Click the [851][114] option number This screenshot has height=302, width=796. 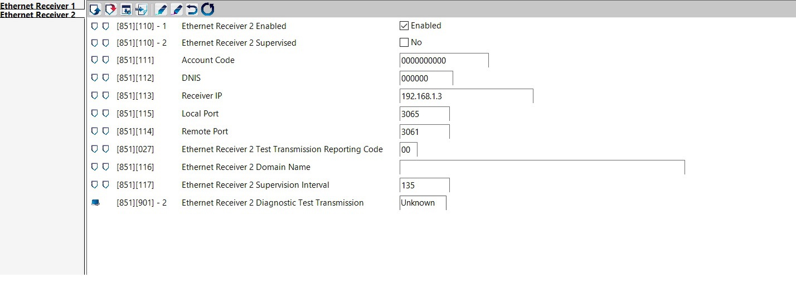pos(135,131)
